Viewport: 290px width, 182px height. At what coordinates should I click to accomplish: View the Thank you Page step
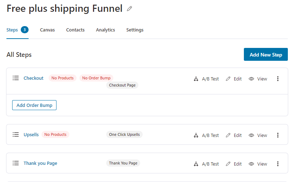click(258, 164)
